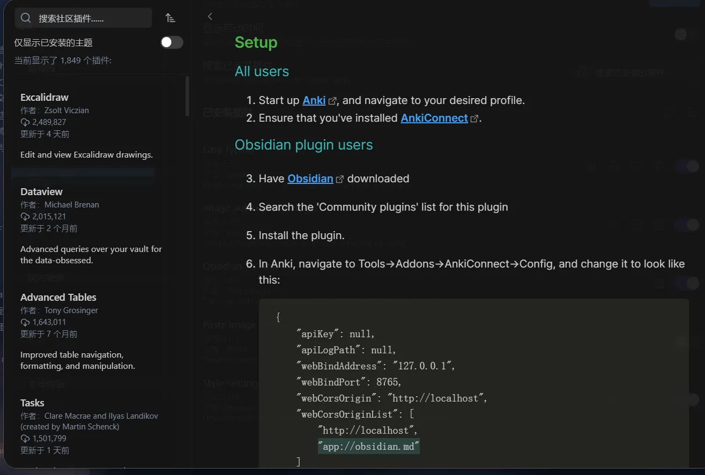
Task: Click download icon beside 1,643,011
Action: tap(25, 322)
